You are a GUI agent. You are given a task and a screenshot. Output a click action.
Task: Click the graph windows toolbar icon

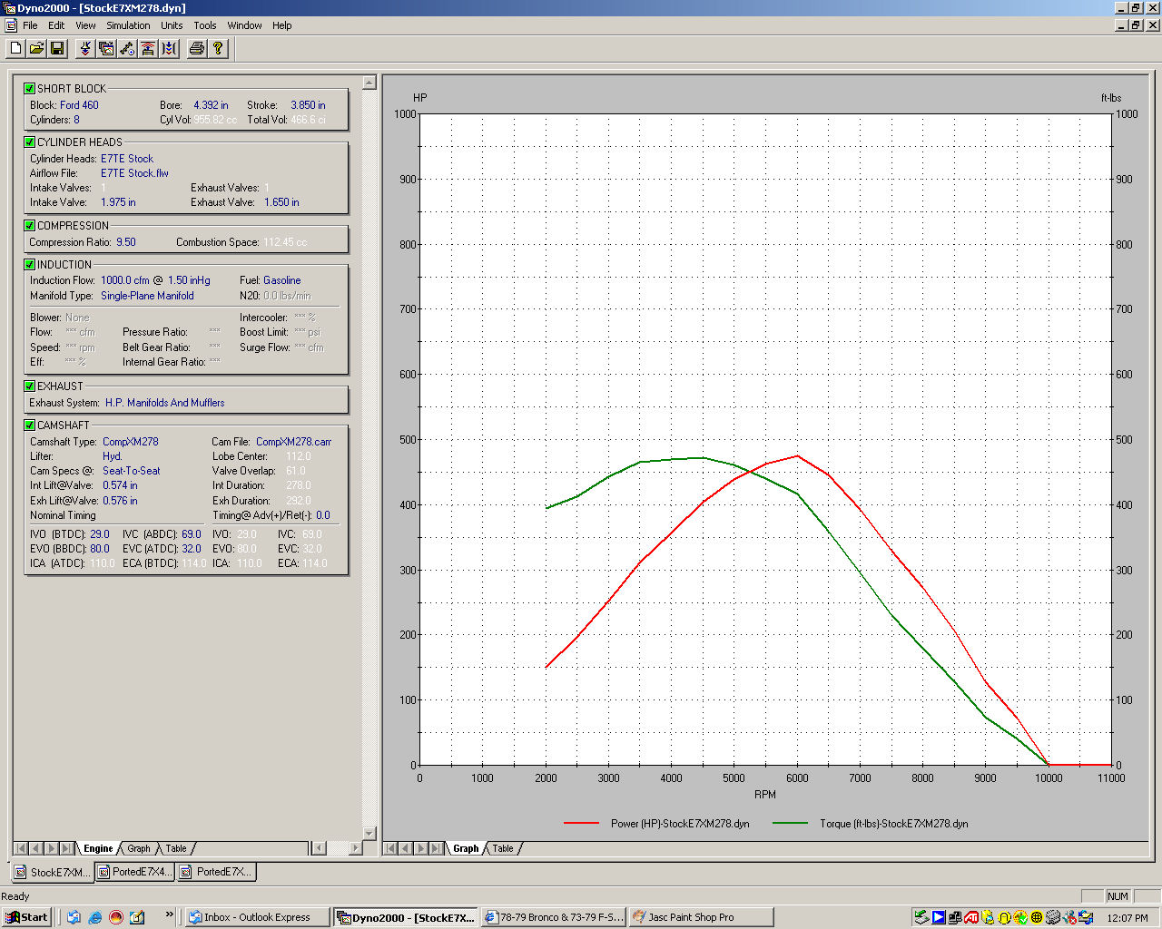click(106, 48)
